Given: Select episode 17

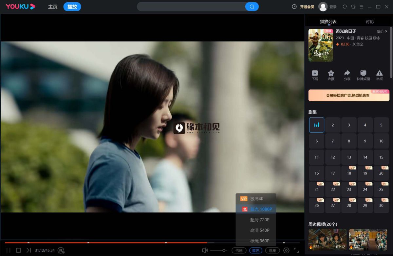Looking at the screenshot, I should click(333, 173).
